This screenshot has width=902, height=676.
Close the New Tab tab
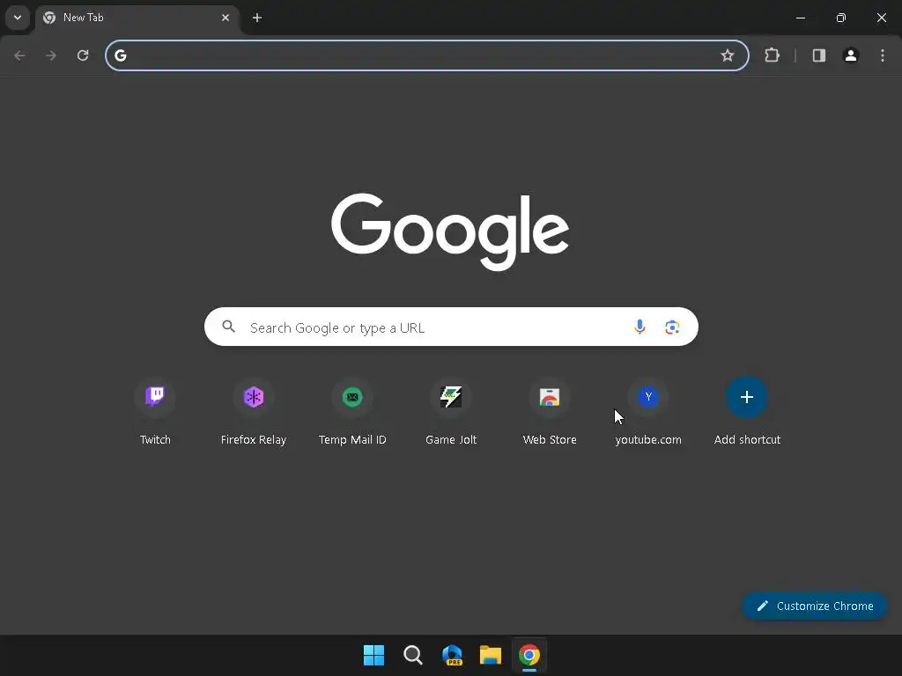[x=225, y=18]
